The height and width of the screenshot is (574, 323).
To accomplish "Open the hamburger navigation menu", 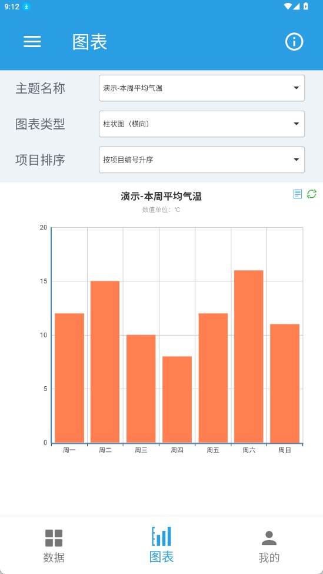I will (x=32, y=42).
